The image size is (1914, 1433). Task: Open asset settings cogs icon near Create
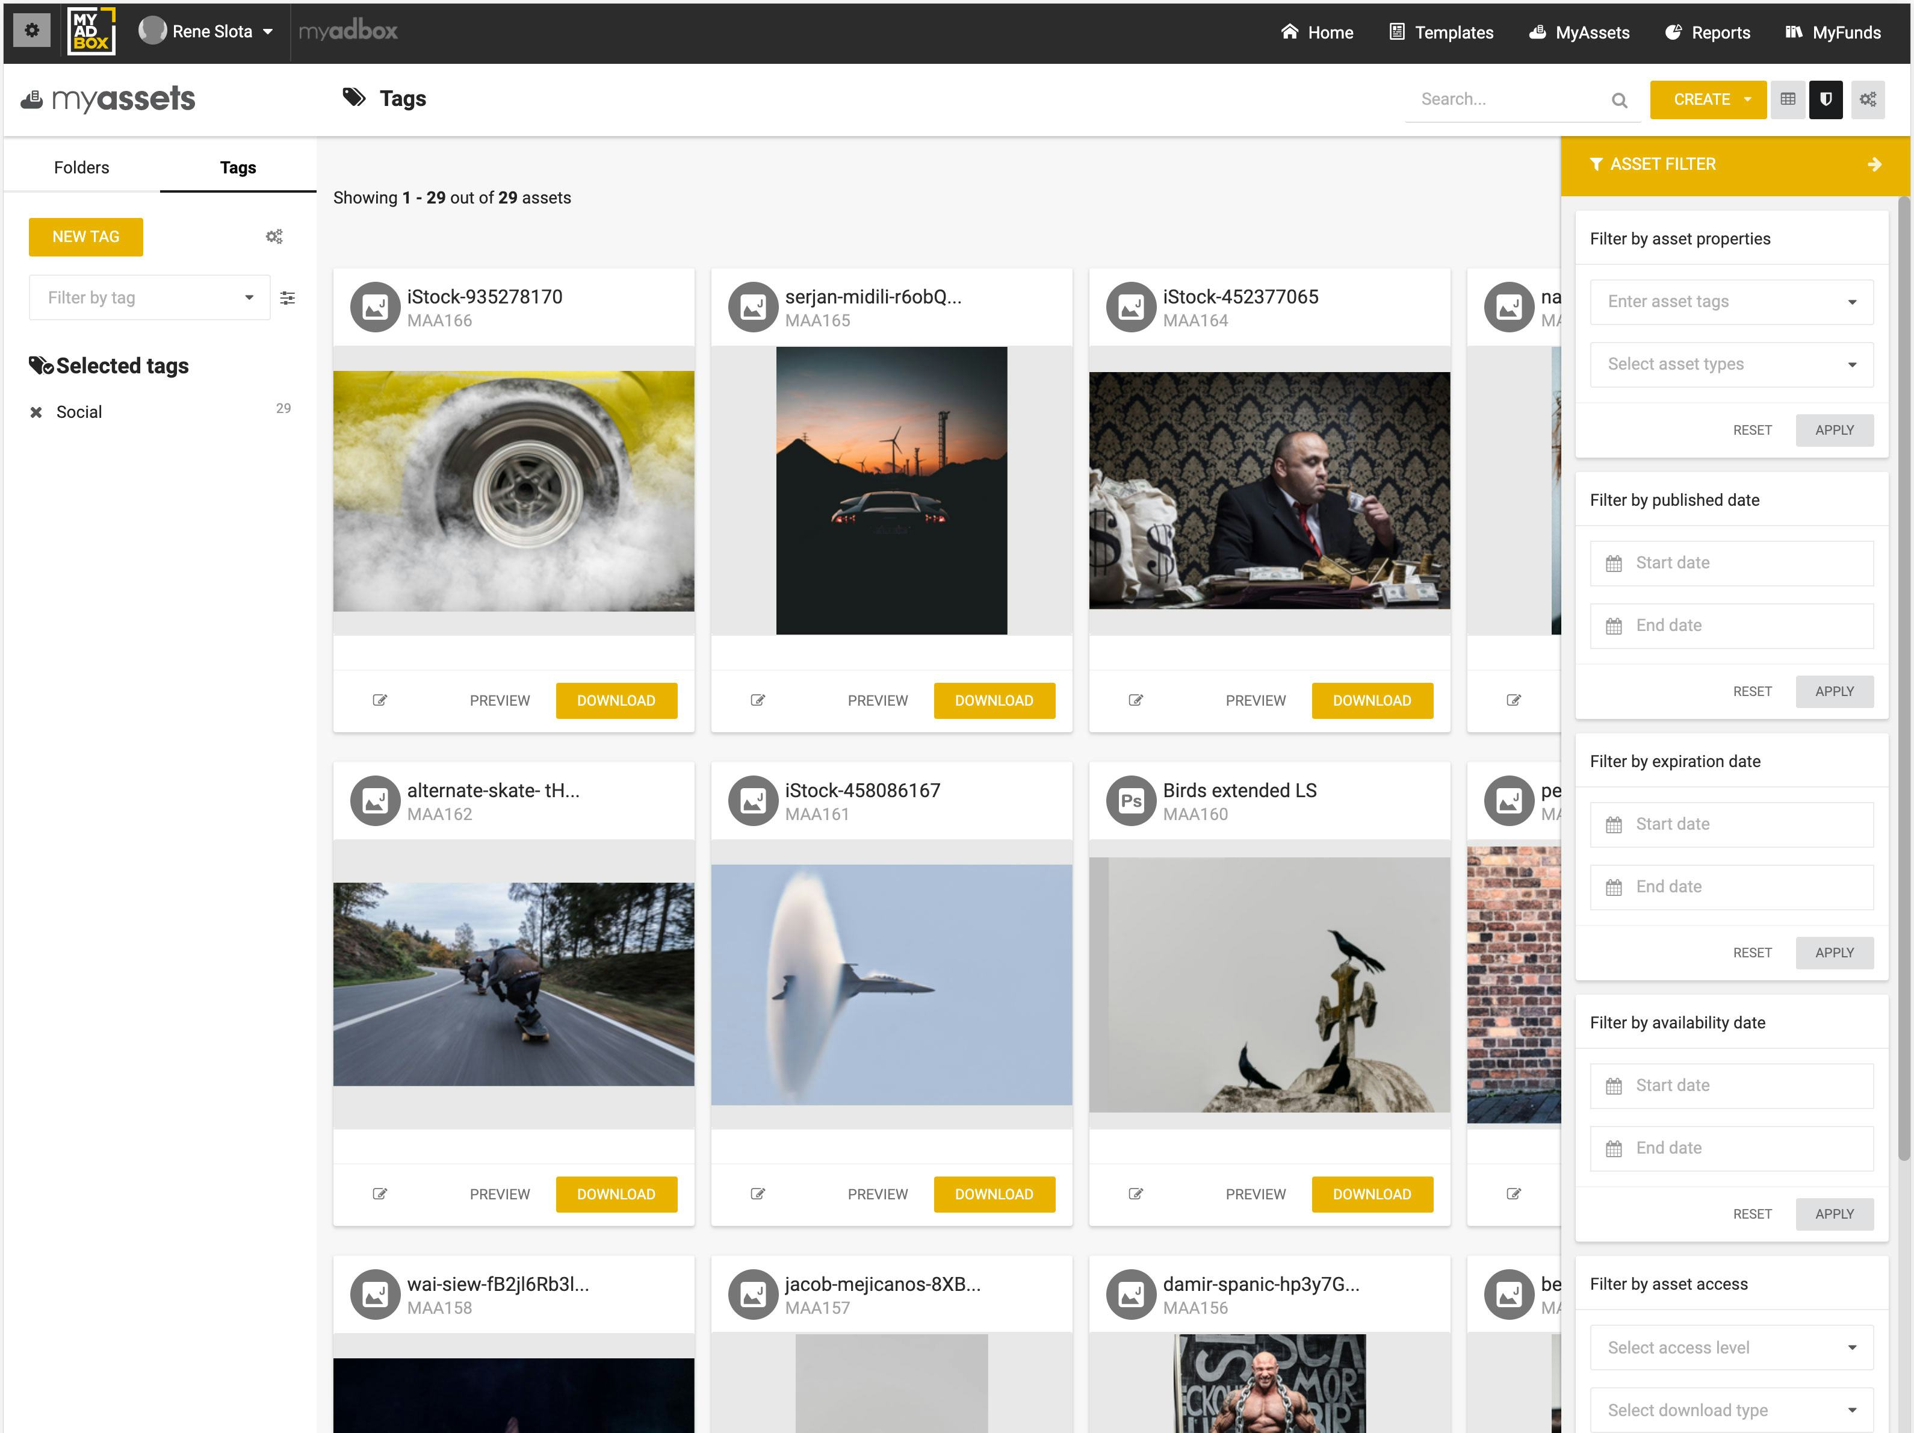1868,99
